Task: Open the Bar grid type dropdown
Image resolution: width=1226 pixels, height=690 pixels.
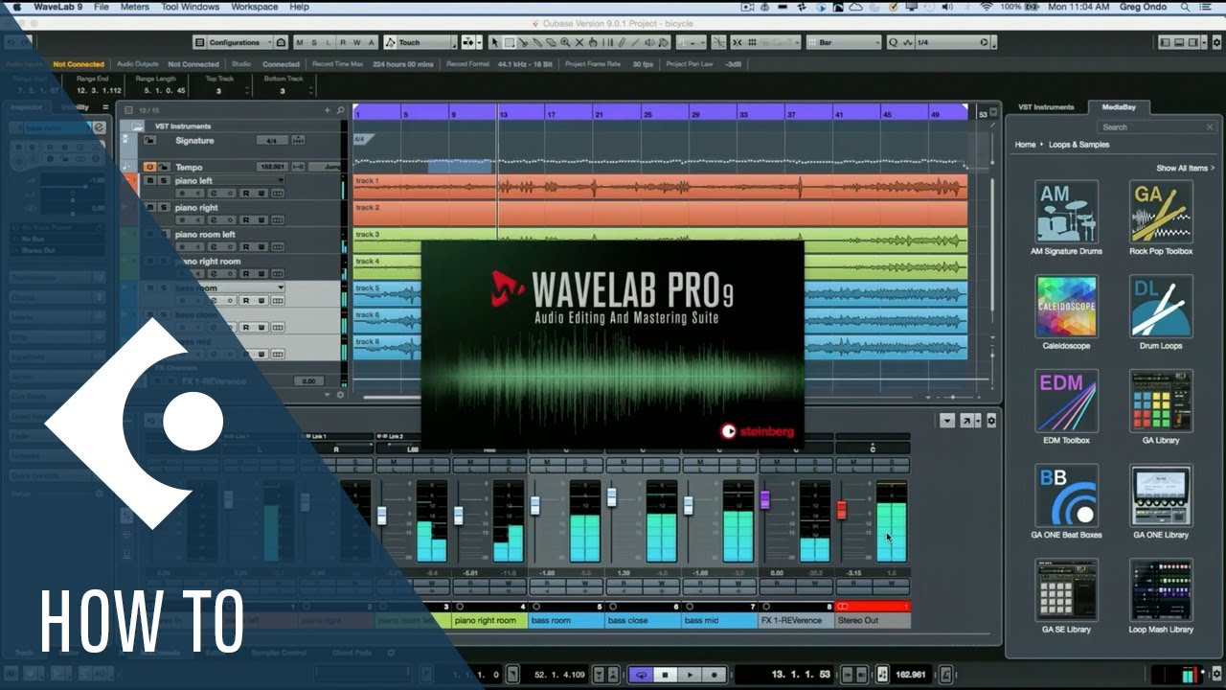Action: [x=843, y=42]
